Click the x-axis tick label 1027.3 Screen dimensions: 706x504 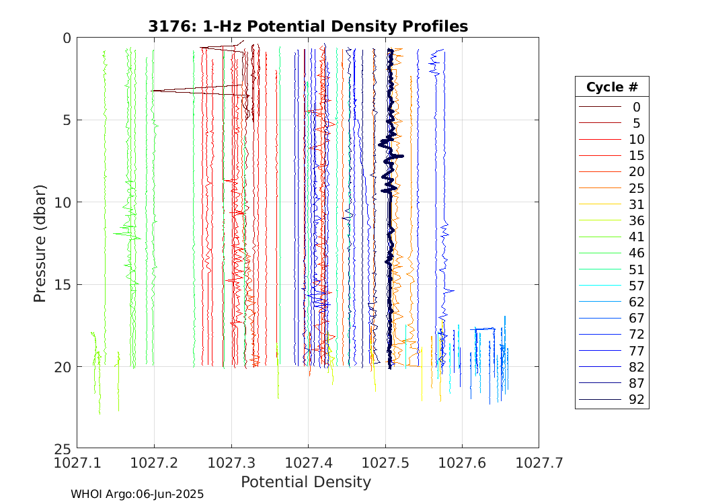pos(231,462)
